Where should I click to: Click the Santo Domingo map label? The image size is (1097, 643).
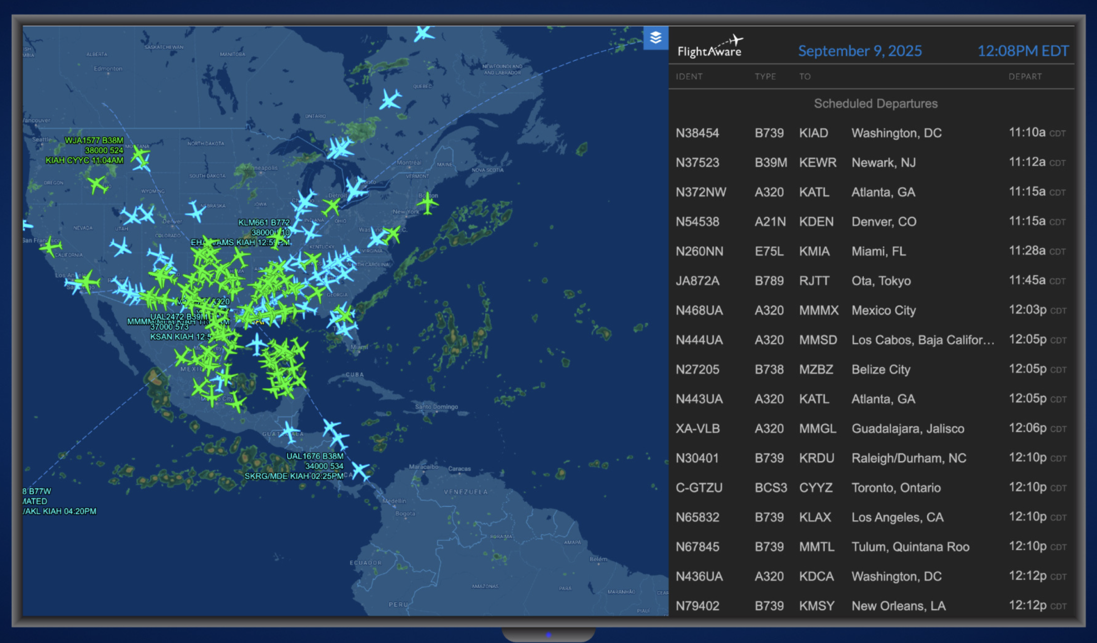pyautogui.click(x=436, y=407)
